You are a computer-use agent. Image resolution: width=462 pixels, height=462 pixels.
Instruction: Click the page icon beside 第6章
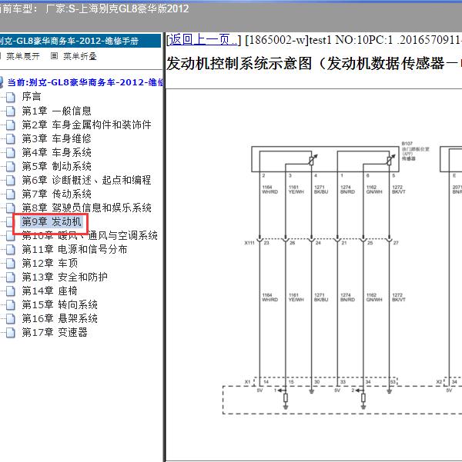tap(10, 181)
